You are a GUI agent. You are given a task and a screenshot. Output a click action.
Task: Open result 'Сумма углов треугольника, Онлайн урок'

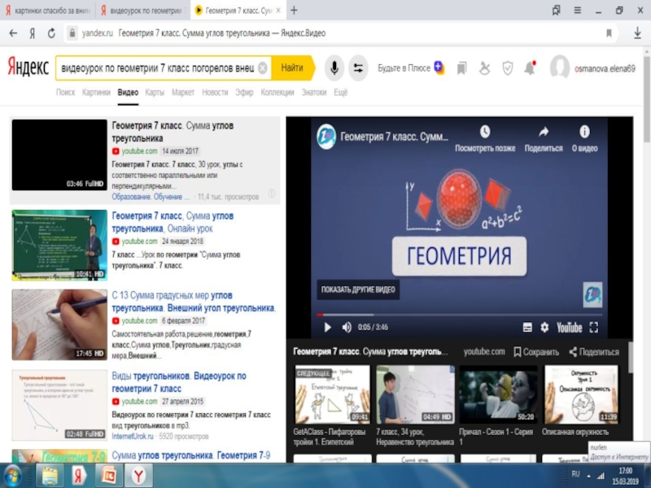click(173, 222)
